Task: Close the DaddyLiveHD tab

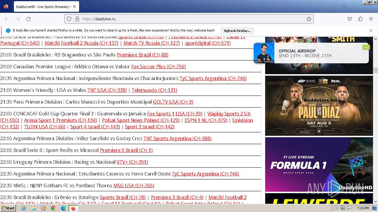Action: 74,6
